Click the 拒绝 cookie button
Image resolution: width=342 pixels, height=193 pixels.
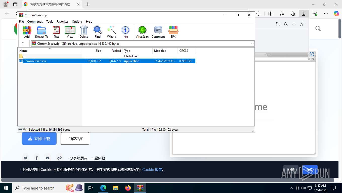point(291,170)
